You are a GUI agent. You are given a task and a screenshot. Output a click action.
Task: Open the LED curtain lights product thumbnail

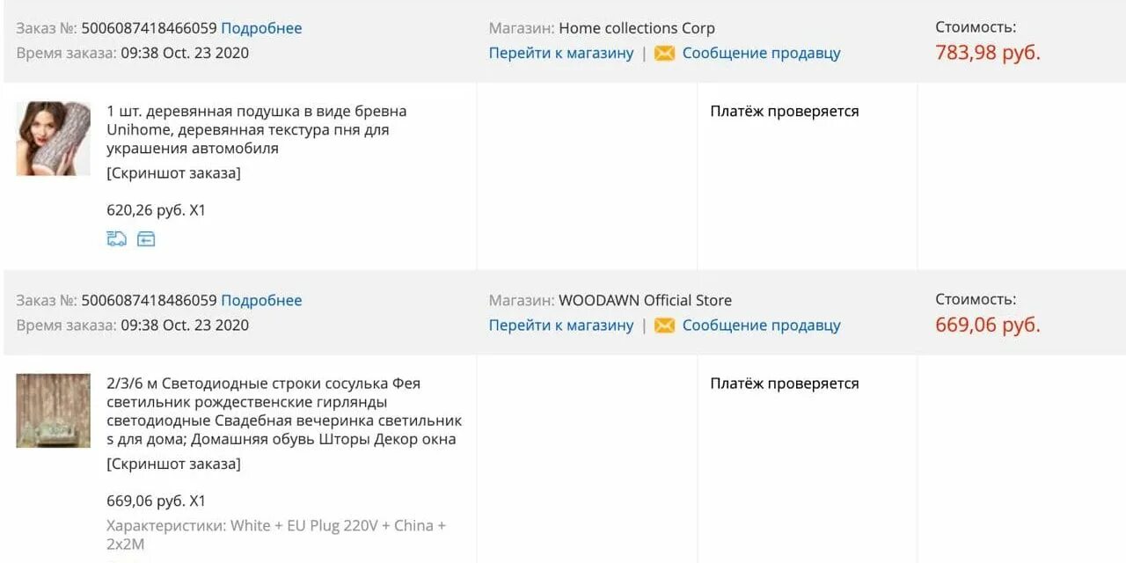[53, 411]
